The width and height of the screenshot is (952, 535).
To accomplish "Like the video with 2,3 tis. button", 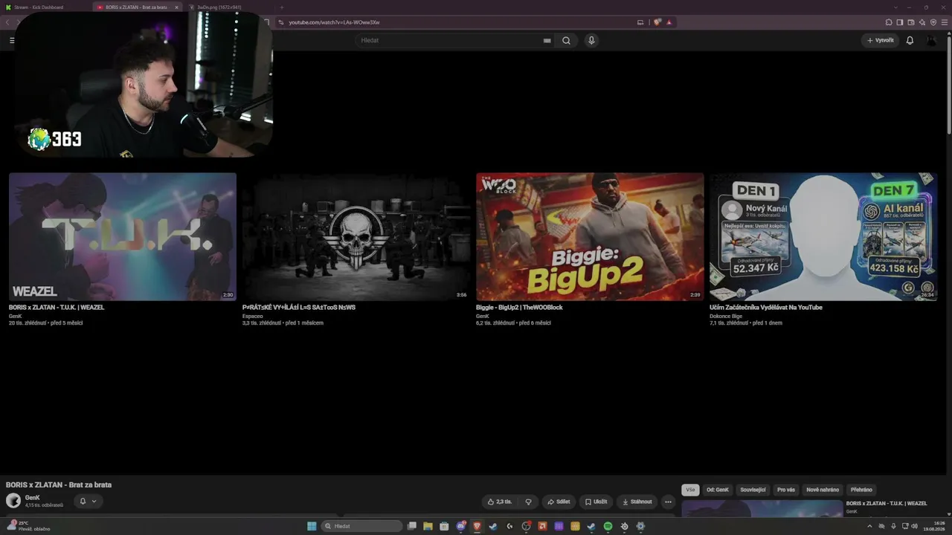I will [x=499, y=502].
